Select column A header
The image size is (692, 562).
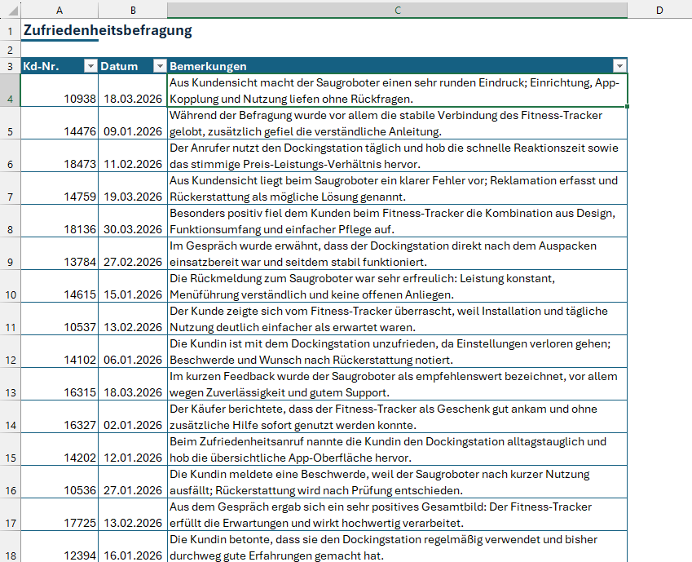[60, 10]
